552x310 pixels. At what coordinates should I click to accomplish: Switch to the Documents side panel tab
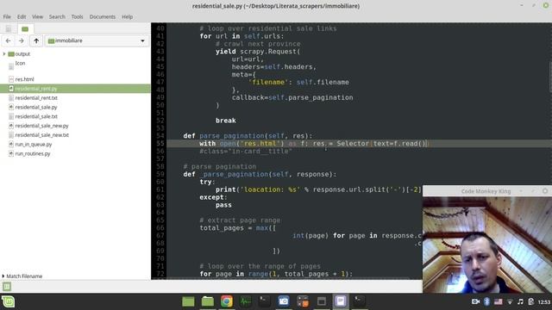pyautogui.click(x=9, y=28)
